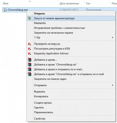117x123 pixels.
Task: Open Kaspersky Application Advisor
Action: (71, 53)
